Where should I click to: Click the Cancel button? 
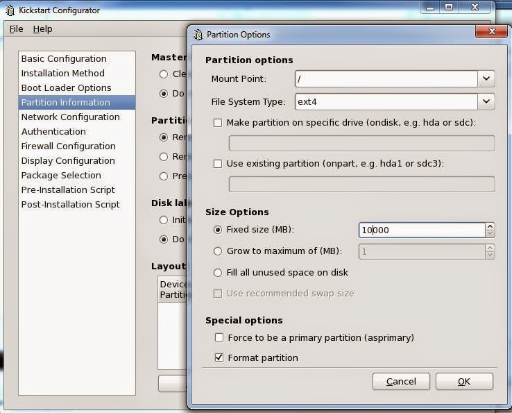(401, 382)
